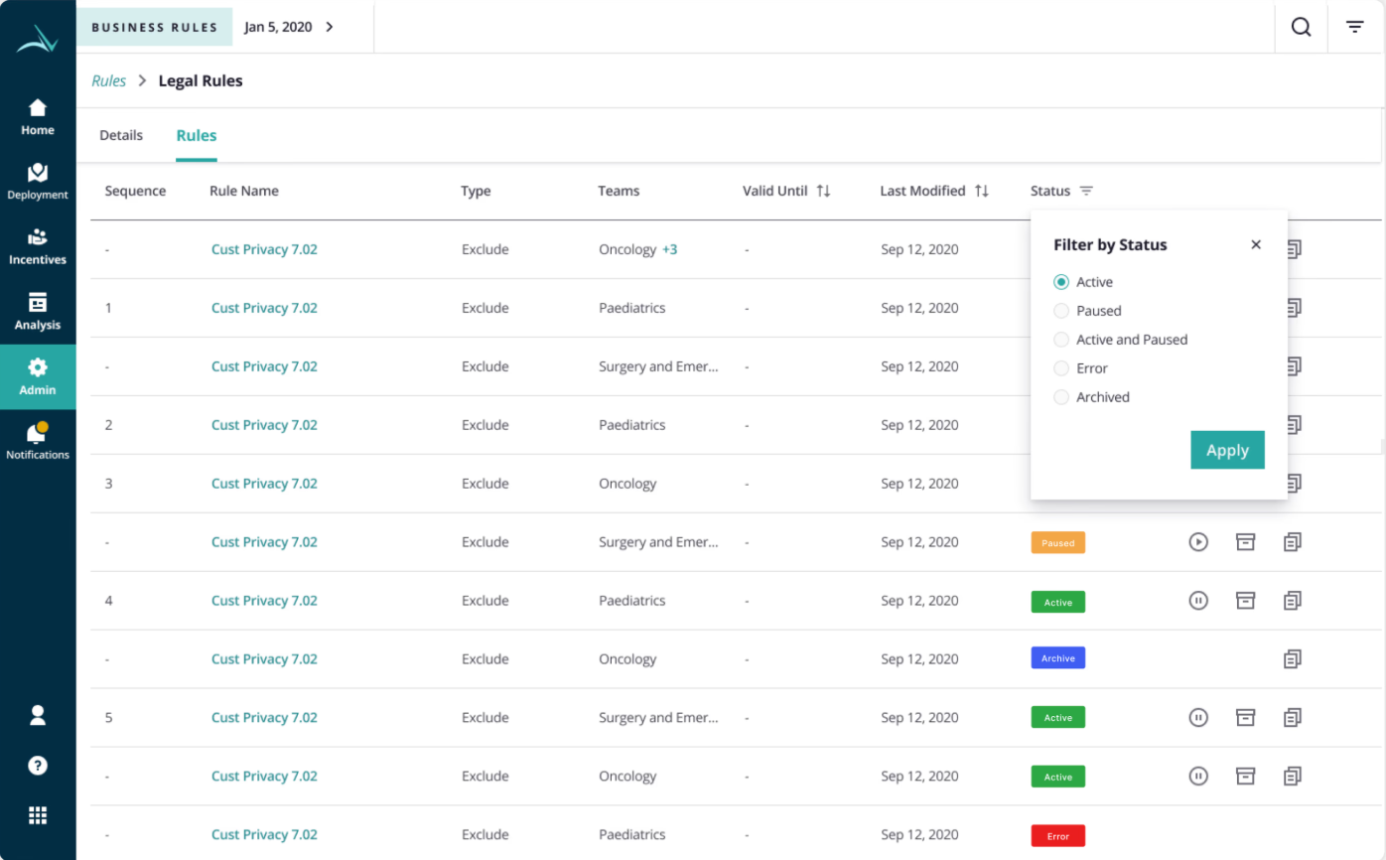Screen dimensions: 1386x860
Task: Open search with the magnifier icon
Action: [x=1301, y=27]
